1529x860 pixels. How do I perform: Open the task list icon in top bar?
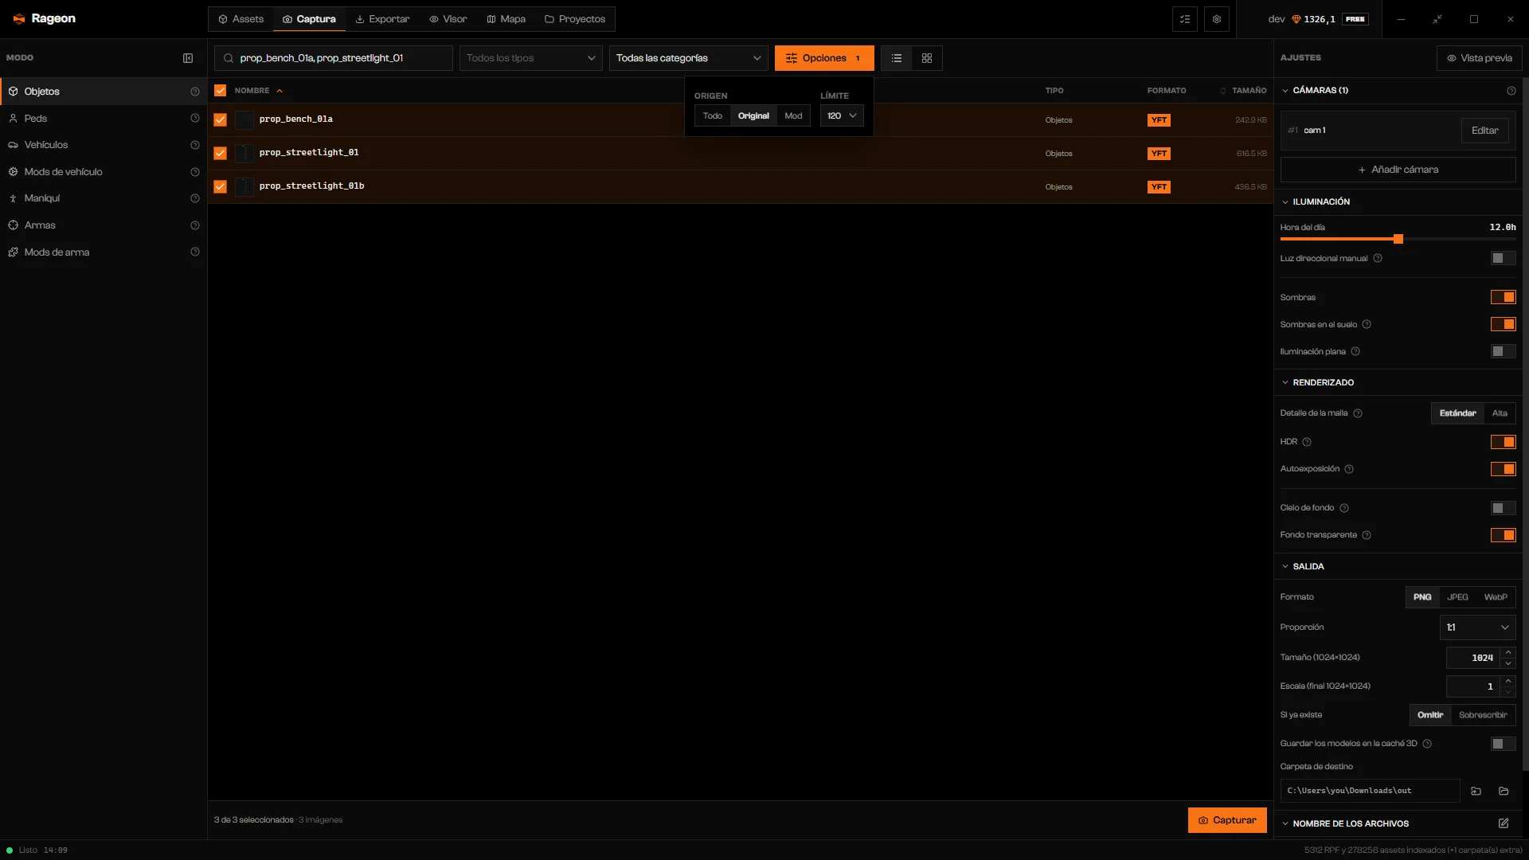click(1185, 19)
